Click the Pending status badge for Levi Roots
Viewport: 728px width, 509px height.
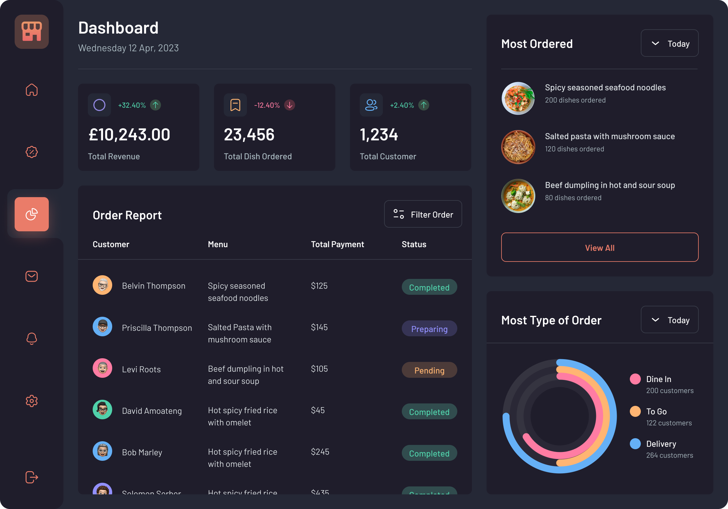pyautogui.click(x=429, y=370)
